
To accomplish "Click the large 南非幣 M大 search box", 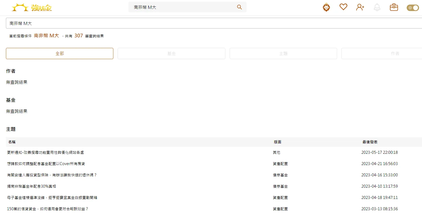I will point(214,23).
